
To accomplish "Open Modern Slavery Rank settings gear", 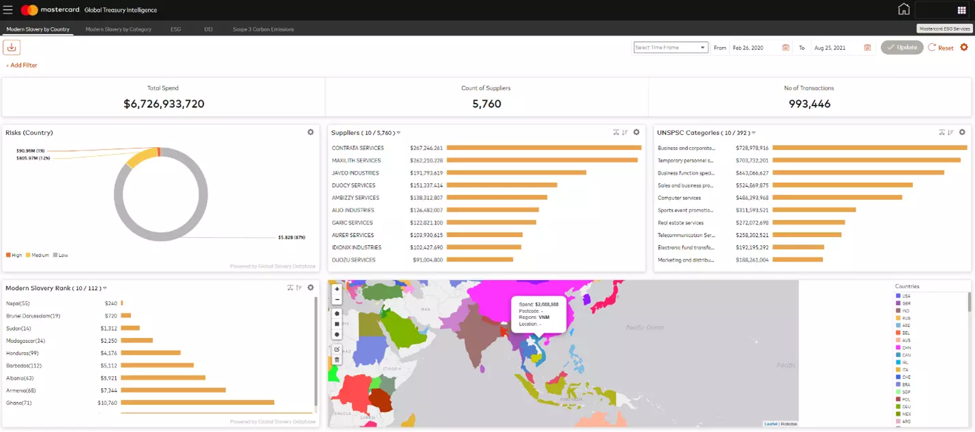I will coord(310,288).
